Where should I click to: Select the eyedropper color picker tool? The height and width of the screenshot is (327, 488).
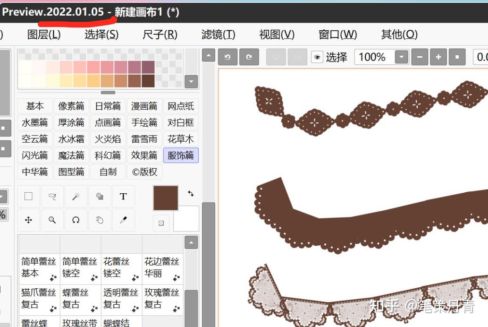[x=123, y=220]
